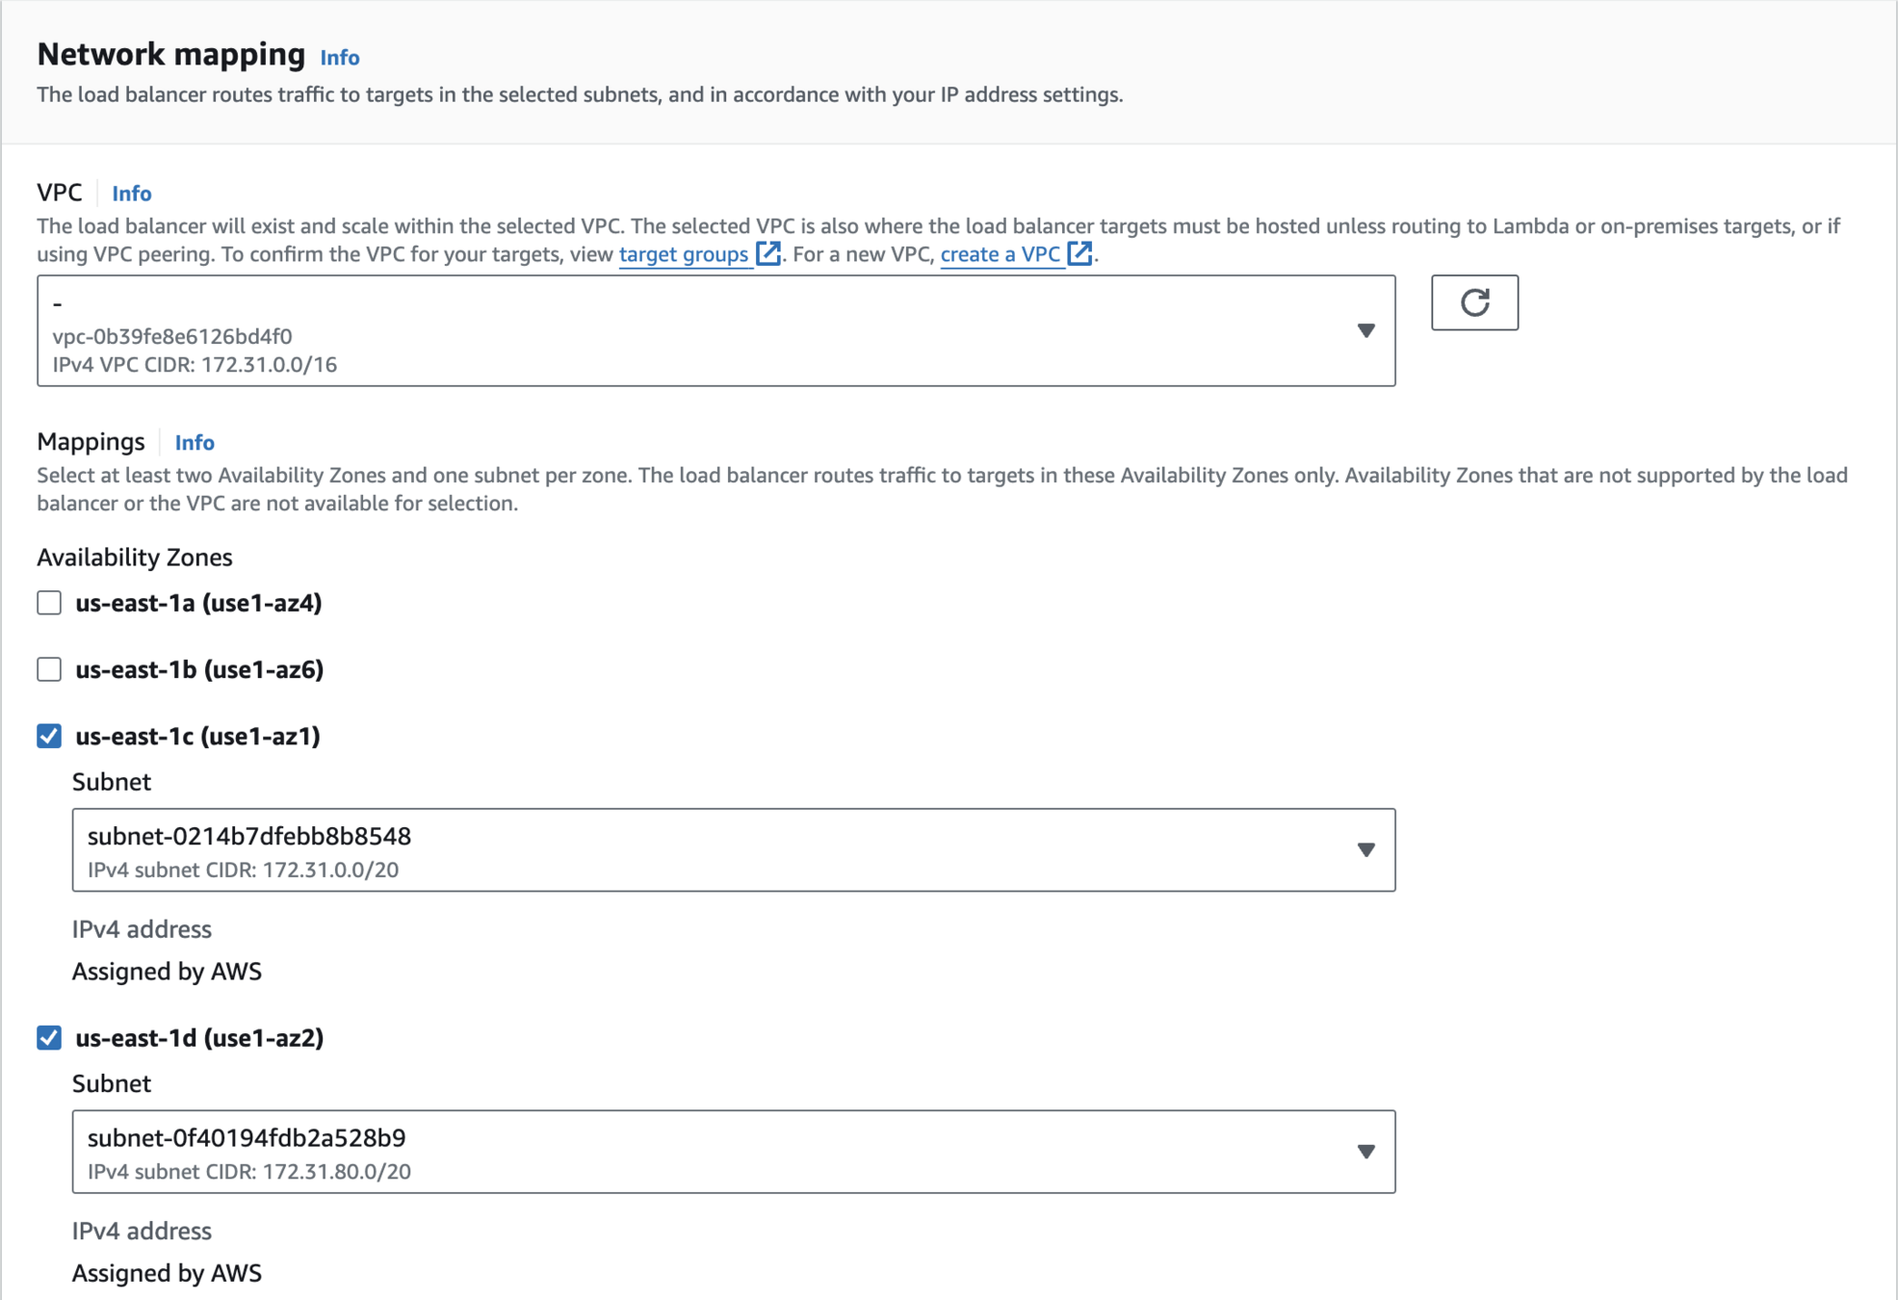Click the us-east-1a (use1-az4) label text

tap(198, 603)
